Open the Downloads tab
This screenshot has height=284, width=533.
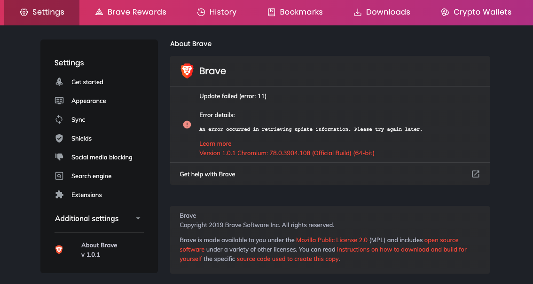click(x=382, y=12)
